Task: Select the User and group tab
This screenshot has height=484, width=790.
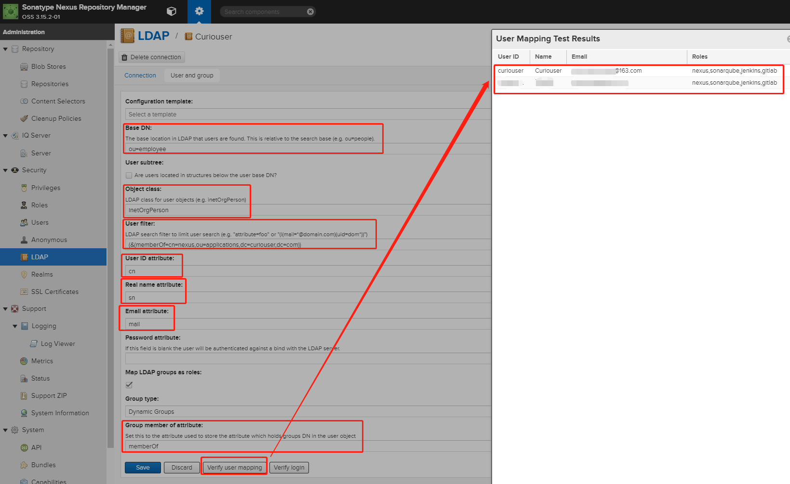Action: click(x=192, y=76)
